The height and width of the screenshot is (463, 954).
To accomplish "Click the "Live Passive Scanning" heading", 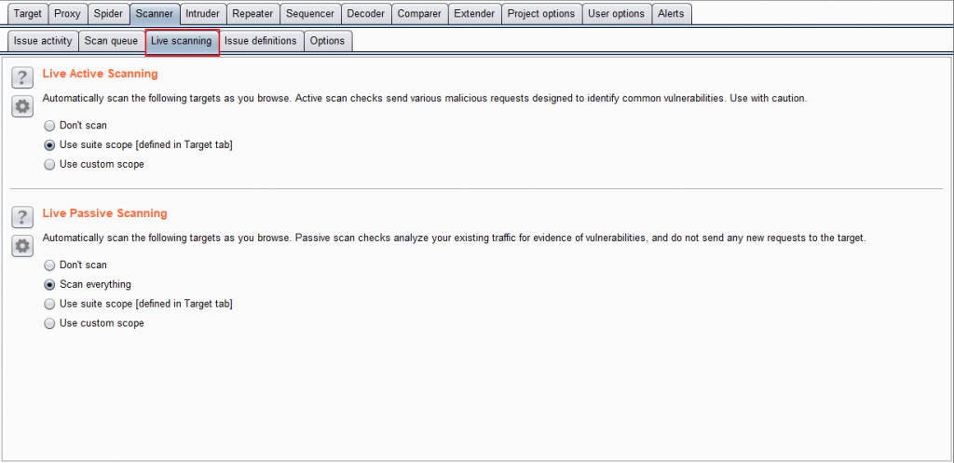I will (x=104, y=213).
